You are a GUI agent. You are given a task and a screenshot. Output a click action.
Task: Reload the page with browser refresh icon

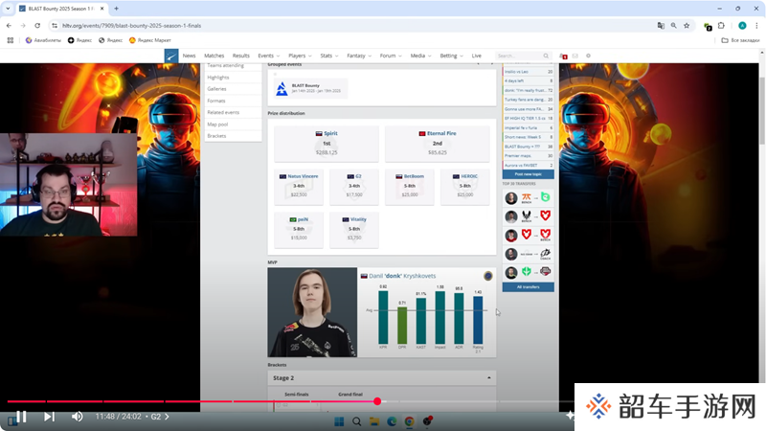(x=36, y=26)
